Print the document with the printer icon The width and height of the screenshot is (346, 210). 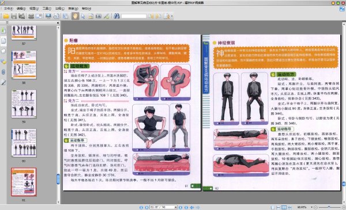tap(31, 16)
